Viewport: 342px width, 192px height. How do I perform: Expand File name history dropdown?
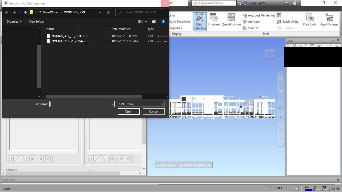(x=112, y=104)
